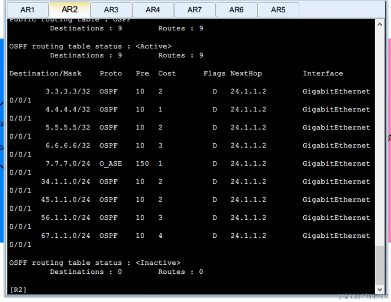Click the <Inactive> status text

pos(158,263)
